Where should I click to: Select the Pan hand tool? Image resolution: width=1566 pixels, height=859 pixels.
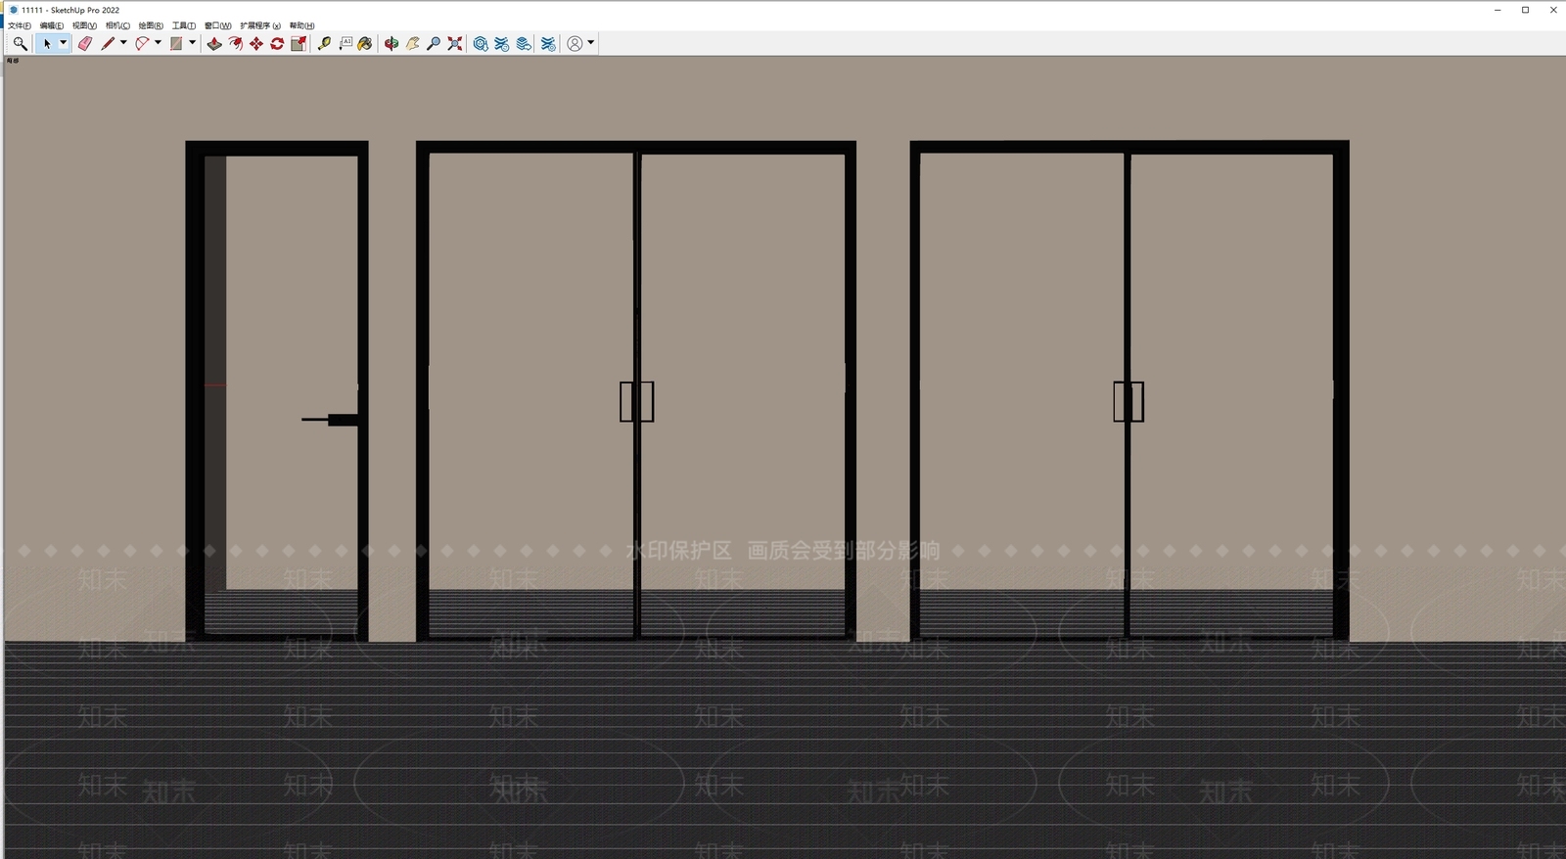pos(413,43)
